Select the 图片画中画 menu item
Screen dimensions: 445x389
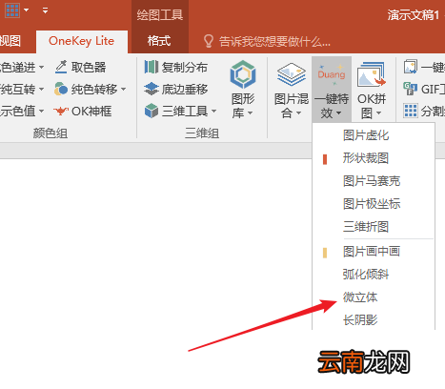click(374, 252)
